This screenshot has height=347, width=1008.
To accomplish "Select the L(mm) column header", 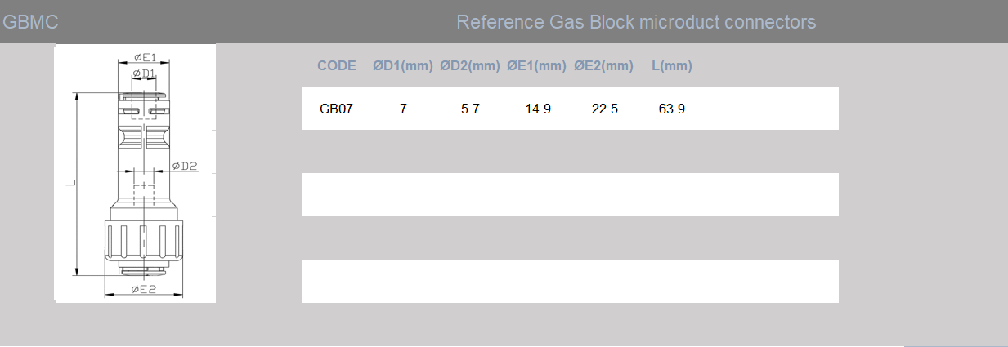I will tap(671, 66).
